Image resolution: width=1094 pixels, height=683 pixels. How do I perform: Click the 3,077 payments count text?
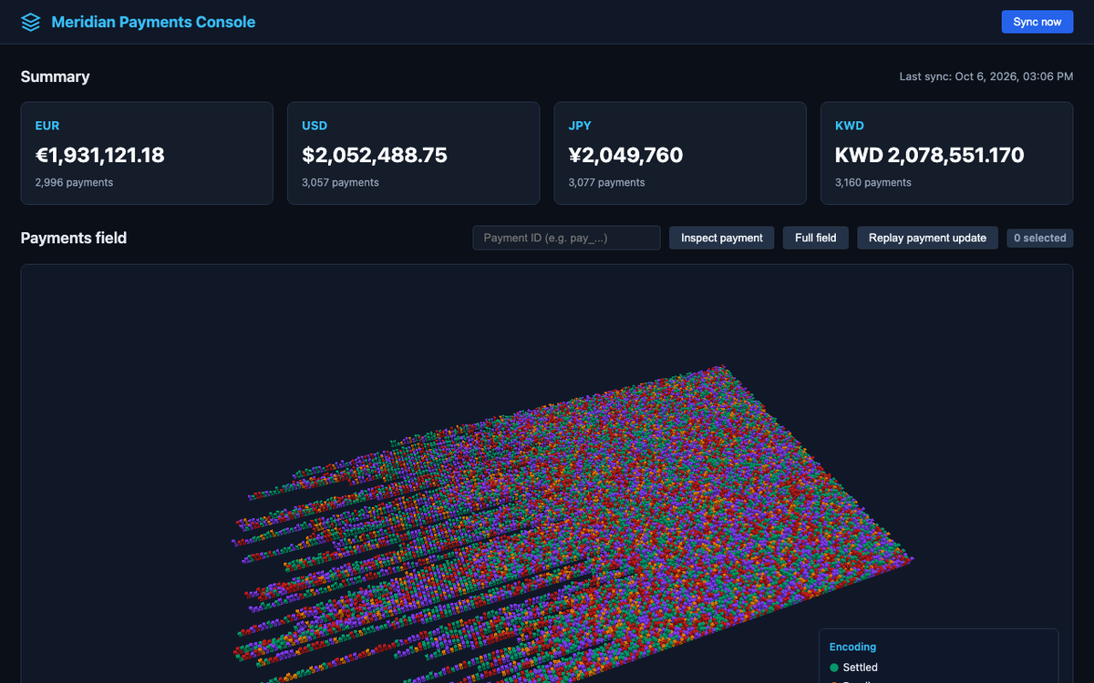[606, 182]
